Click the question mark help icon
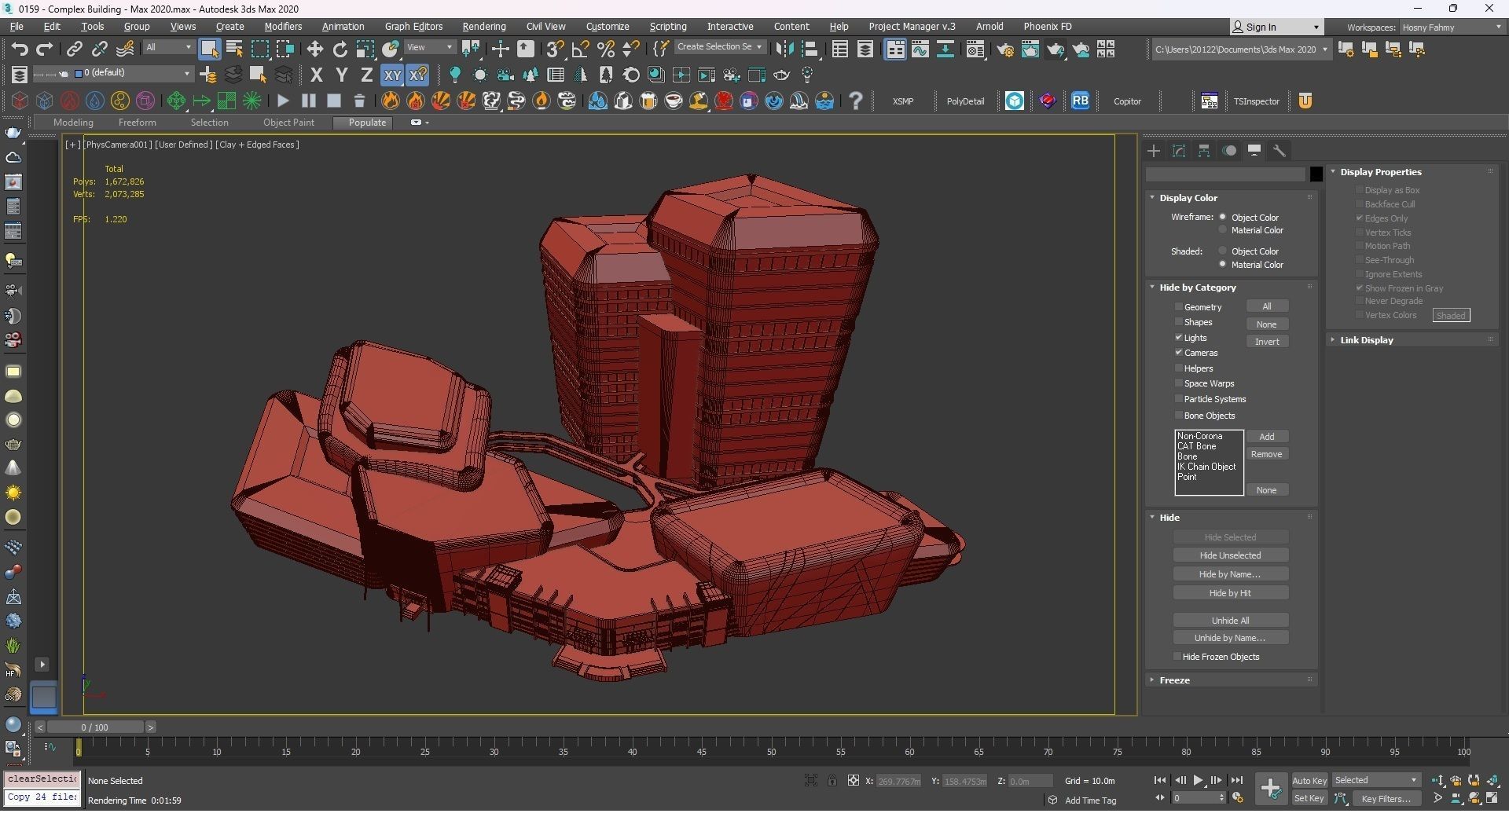Image resolution: width=1509 pixels, height=817 pixels. [856, 101]
